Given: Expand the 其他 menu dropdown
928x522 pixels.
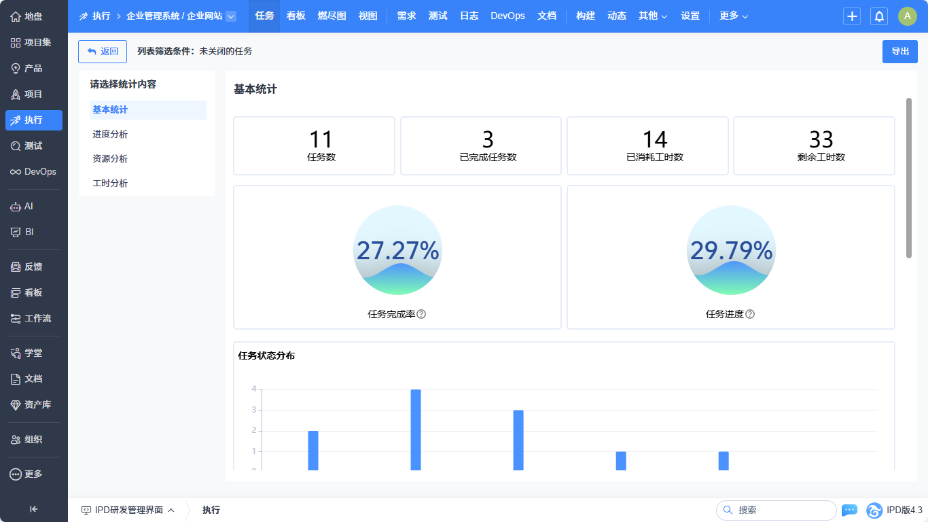Looking at the screenshot, I should (653, 16).
